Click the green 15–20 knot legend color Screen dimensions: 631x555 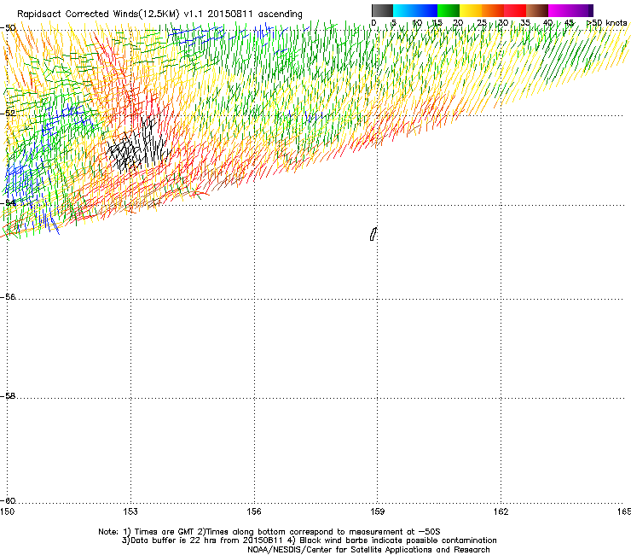point(449,10)
